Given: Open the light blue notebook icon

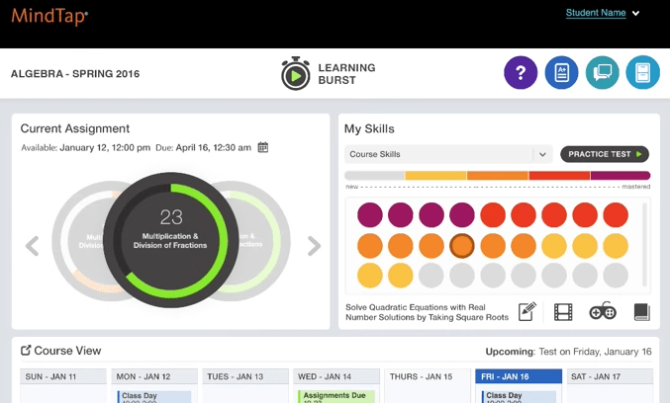Looking at the screenshot, I should 642,73.
